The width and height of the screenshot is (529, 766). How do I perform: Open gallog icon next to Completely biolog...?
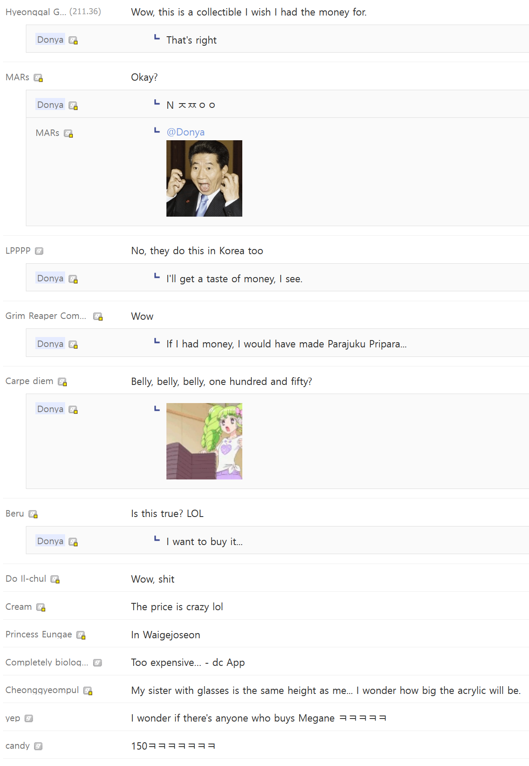(x=97, y=663)
